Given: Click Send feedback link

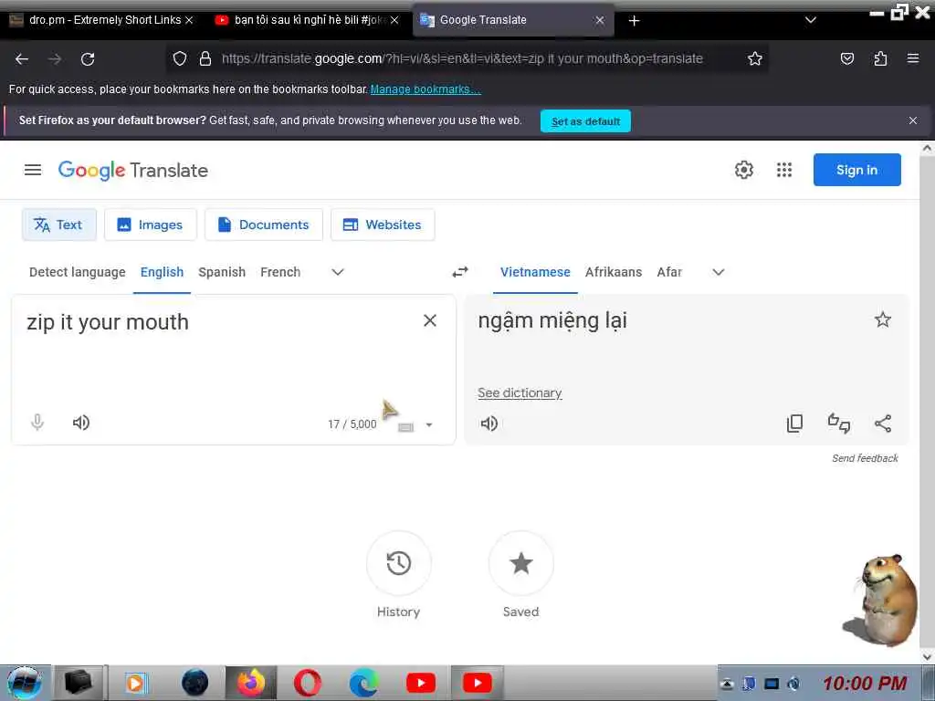Looking at the screenshot, I should click(x=865, y=458).
